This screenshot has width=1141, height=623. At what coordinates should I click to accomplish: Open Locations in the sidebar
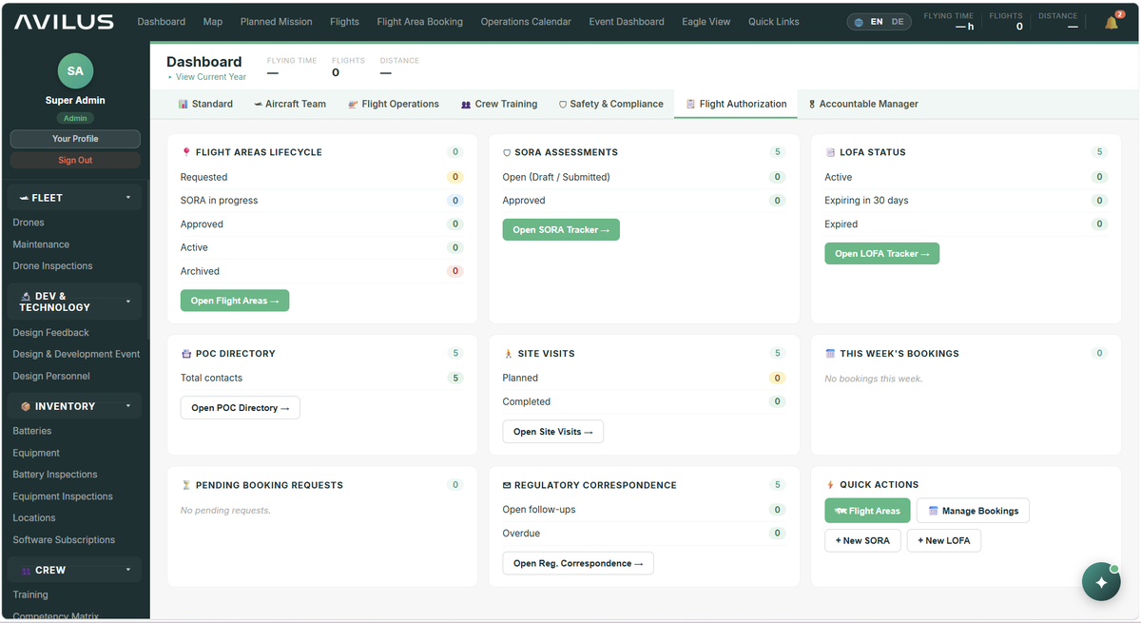pos(34,518)
